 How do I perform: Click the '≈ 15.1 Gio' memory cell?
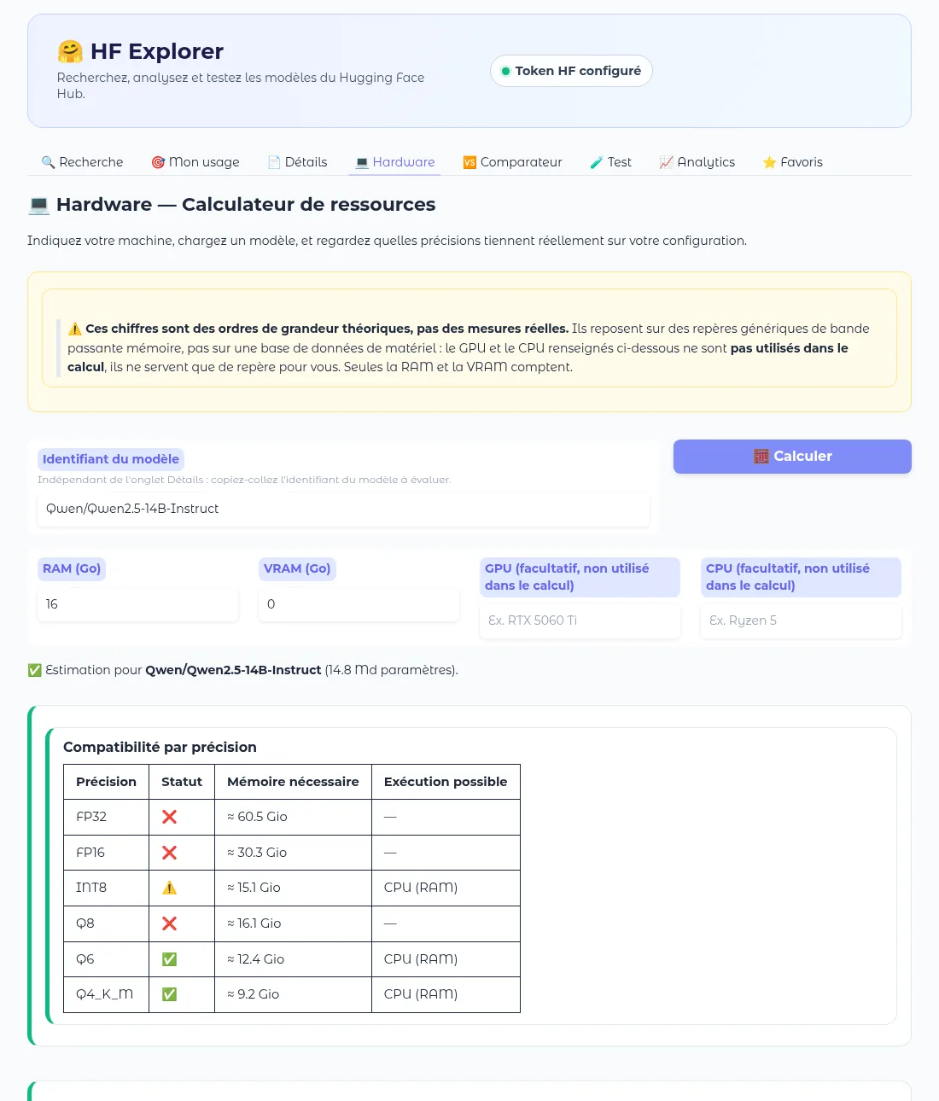coord(293,888)
